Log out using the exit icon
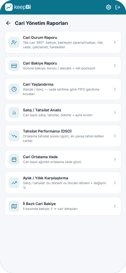The width and height of the screenshot is (126, 273). (x=118, y=7)
